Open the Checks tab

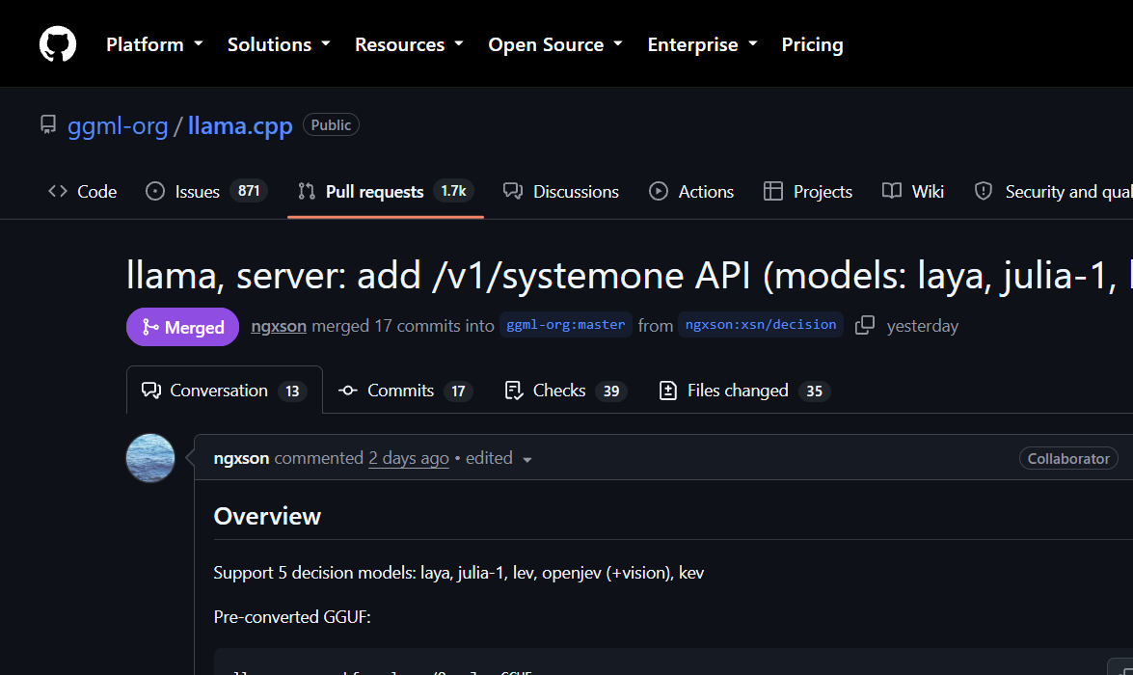point(566,391)
